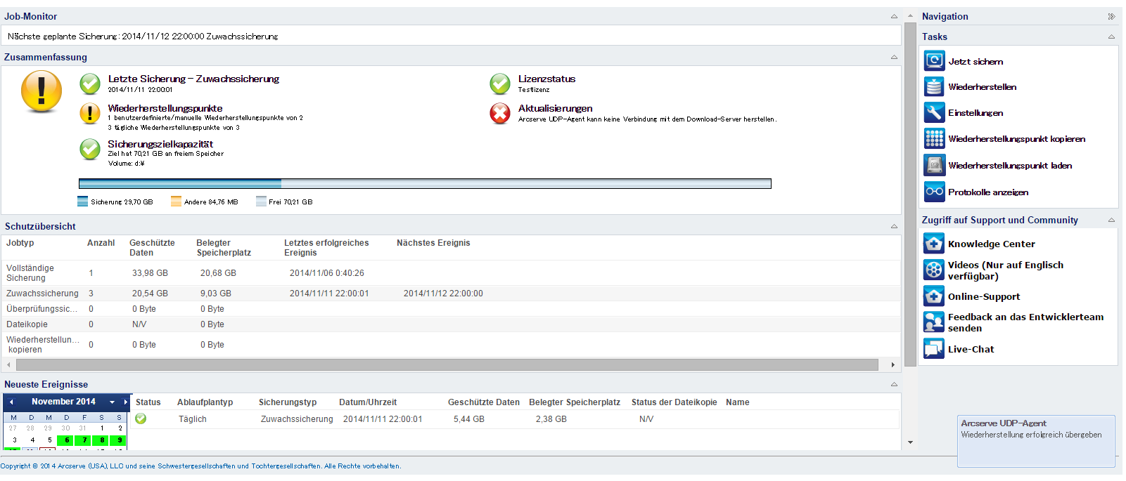Click scroll-right arrow of Schutzübersicht scrollbar
This screenshot has width=1126, height=481.
[x=893, y=364]
